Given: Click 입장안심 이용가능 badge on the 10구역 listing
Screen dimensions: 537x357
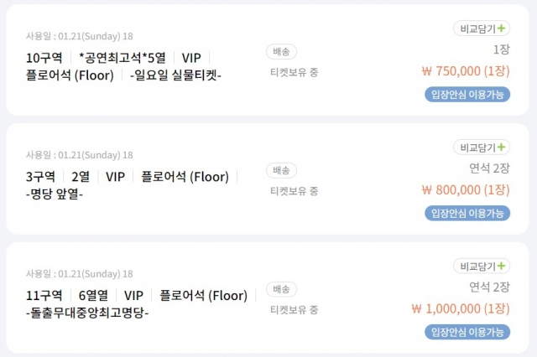Looking at the screenshot, I should 467,95.
